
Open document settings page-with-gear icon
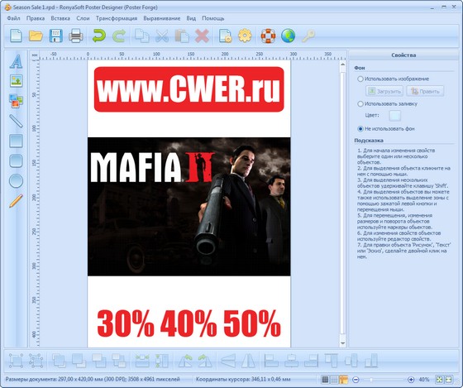(225, 36)
